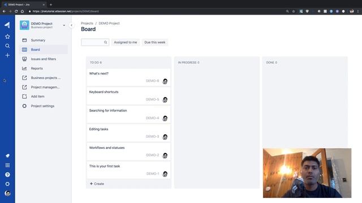The image size is (362, 203).
Task: Expand the DEMO Project switcher chevron
Action: tap(64, 25)
